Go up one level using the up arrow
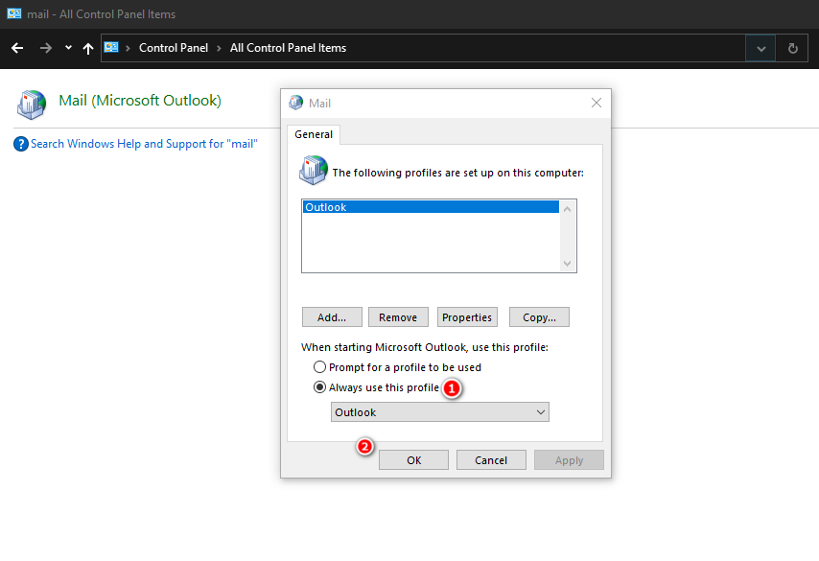Screen dimensions: 819x561 (87, 48)
